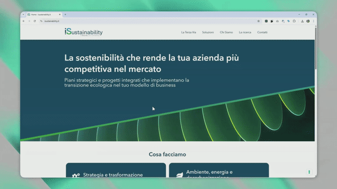Open the Ambiente, energia card
This screenshot has height=189, width=337.
(219, 170)
